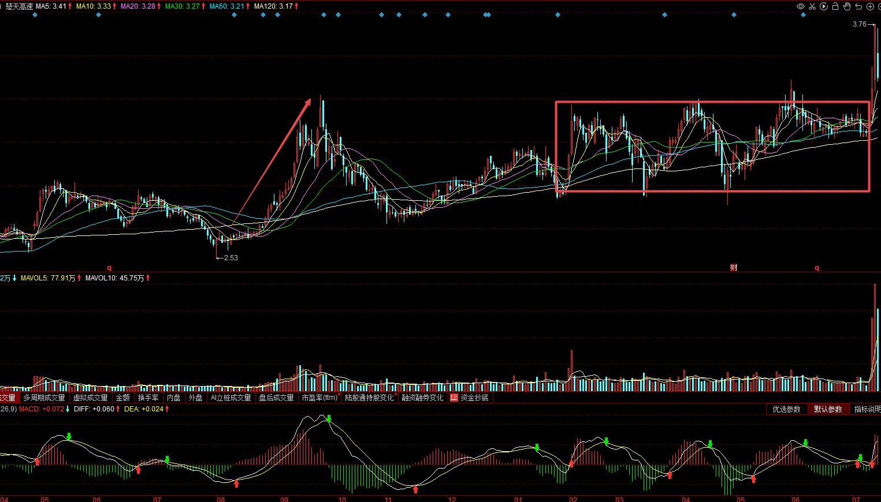Click the 财 financial report marker
The width and height of the screenshot is (881, 502).
(x=734, y=268)
